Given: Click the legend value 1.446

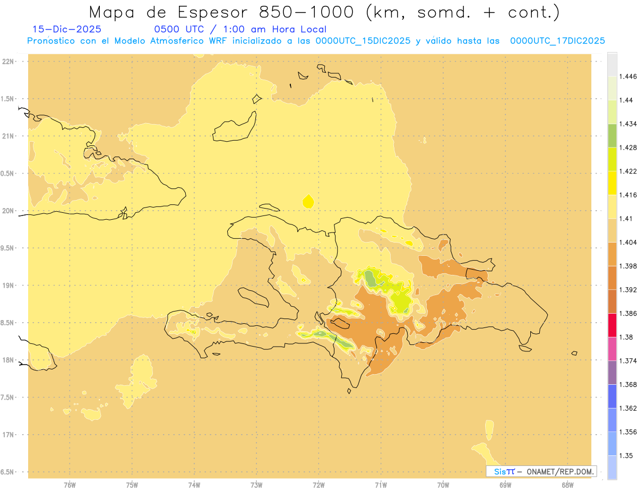Looking at the screenshot, I should (x=628, y=76).
